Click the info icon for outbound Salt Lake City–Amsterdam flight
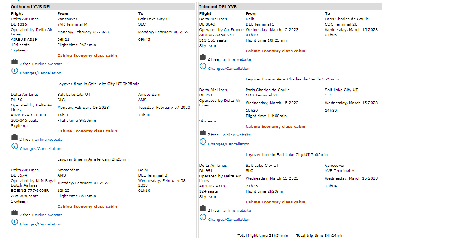Image resolution: width=455 pixels, height=238 pixels. coord(14,146)
